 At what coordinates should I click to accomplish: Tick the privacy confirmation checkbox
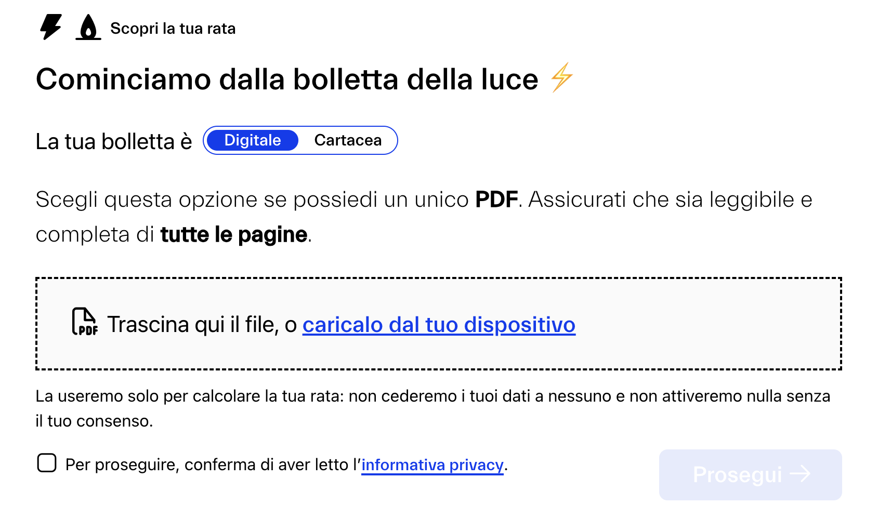47,462
